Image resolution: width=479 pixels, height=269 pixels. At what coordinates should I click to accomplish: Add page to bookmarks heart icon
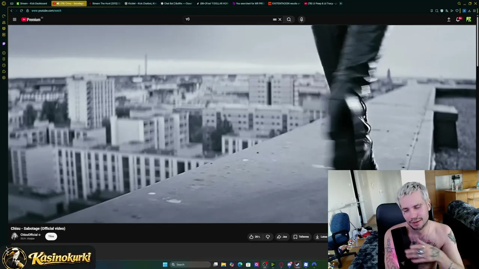(457, 10)
